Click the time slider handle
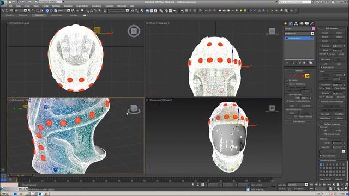The height and width of the screenshot is (196, 349). 21,176
